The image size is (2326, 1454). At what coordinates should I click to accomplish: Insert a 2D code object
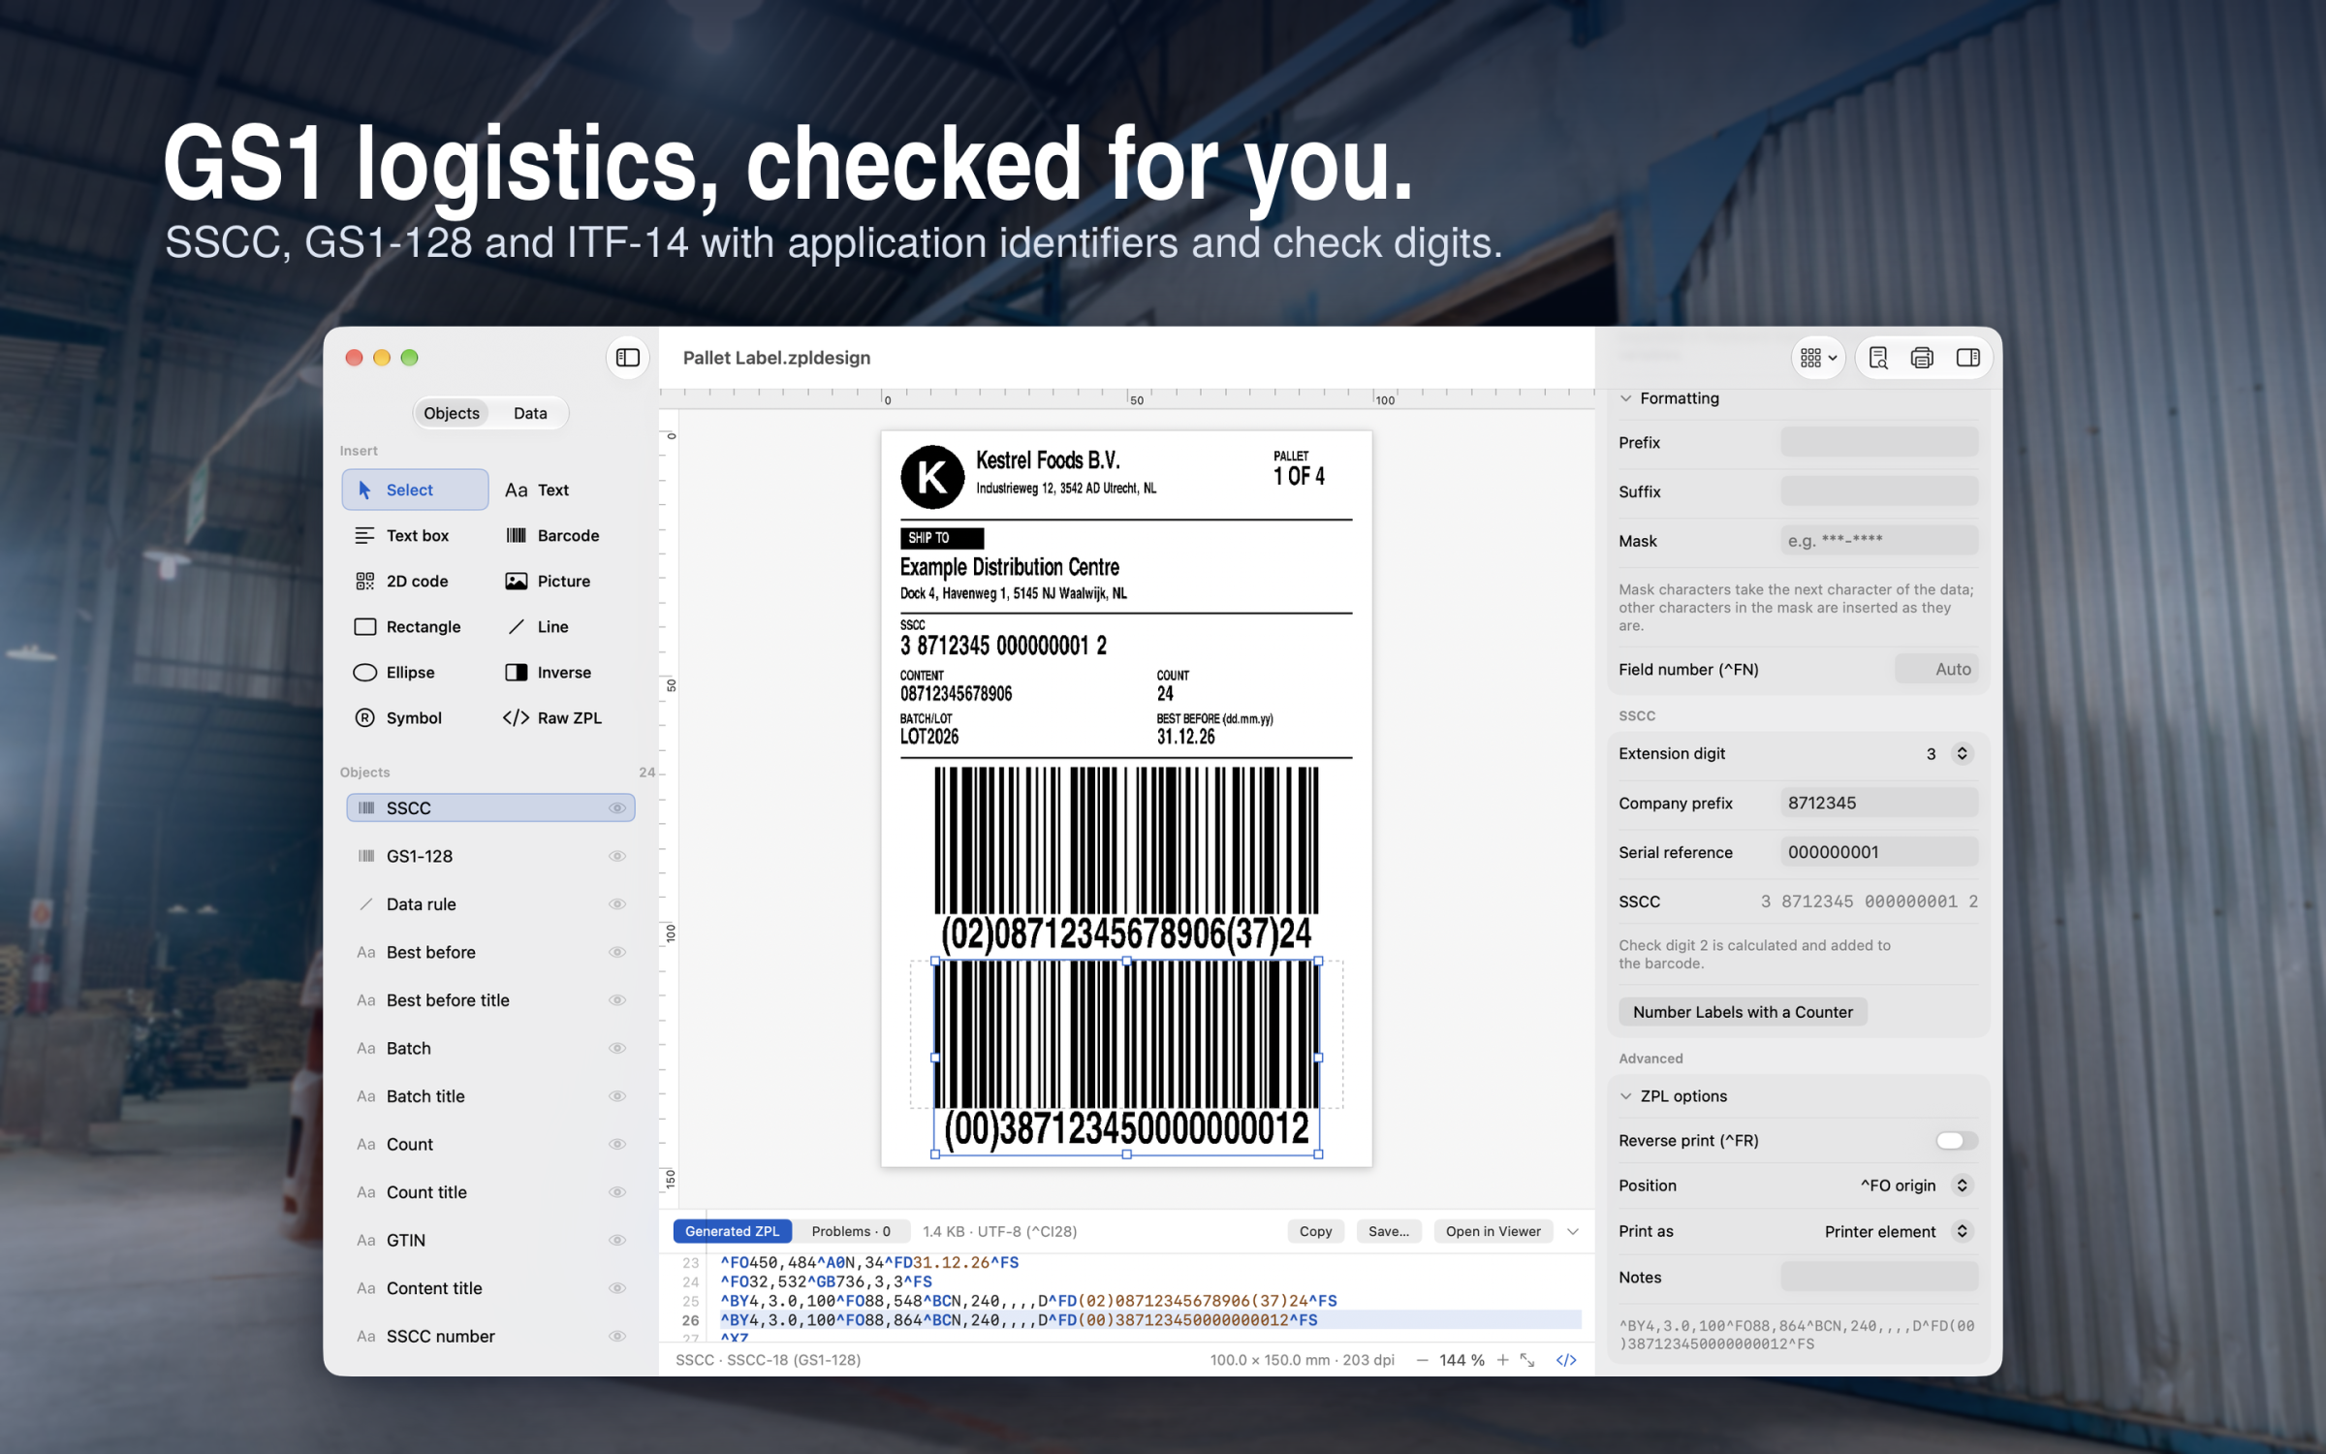(401, 581)
